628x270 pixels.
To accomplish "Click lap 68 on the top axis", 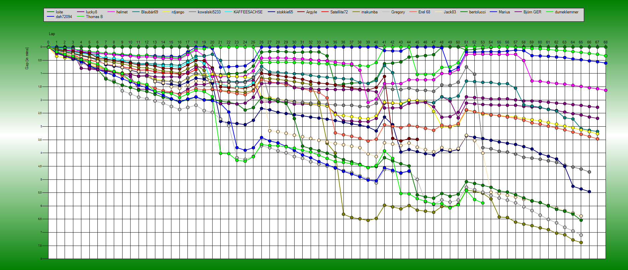I will 605,42.
